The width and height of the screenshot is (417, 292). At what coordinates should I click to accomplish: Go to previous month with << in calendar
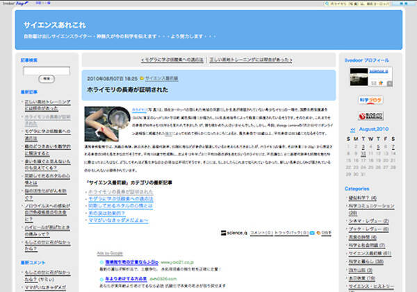[352, 130]
